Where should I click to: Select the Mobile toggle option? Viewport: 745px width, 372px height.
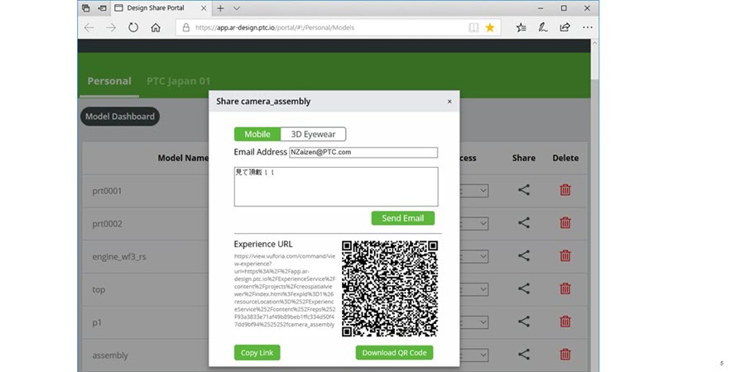click(257, 134)
